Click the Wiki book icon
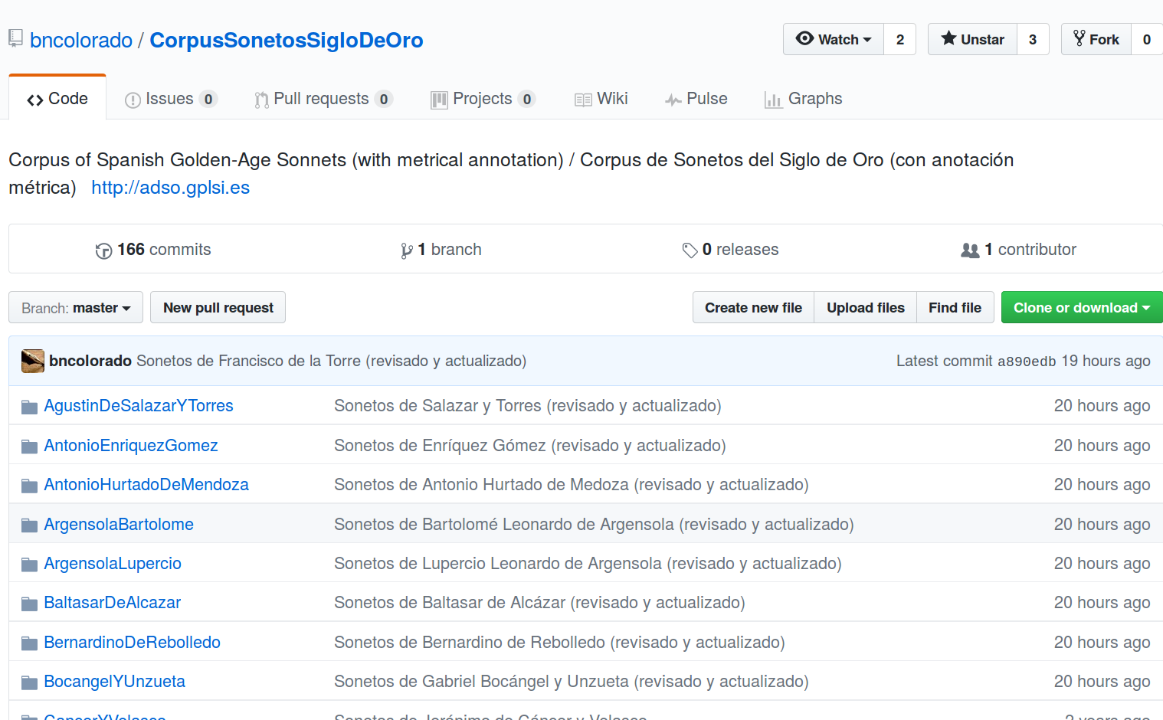Viewport: 1163px width, 720px height. pos(583,100)
